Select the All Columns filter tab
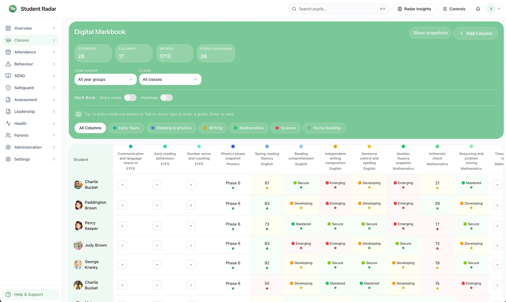This screenshot has width=506, height=302. pyautogui.click(x=90, y=128)
